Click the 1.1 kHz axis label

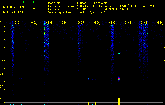pos(2,34)
